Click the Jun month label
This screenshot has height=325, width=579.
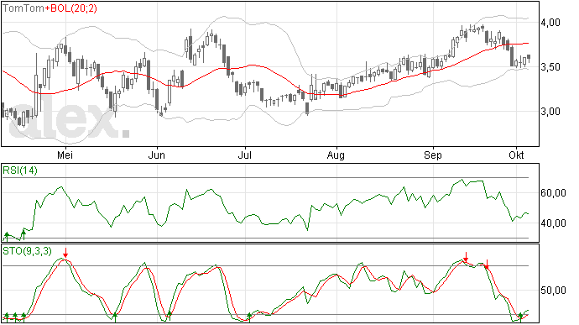click(157, 155)
